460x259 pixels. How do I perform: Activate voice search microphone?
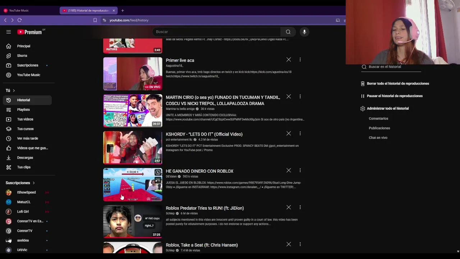click(304, 32)
